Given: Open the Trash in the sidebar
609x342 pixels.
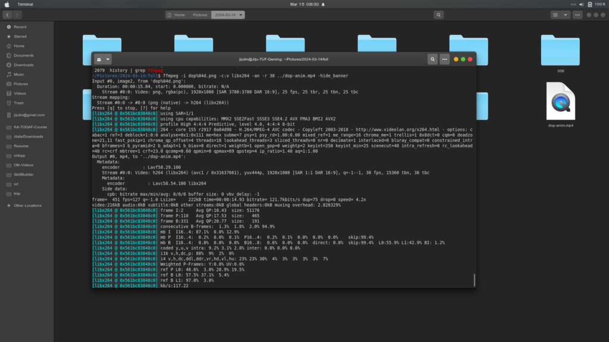Looking at the screenshot, I should coord(20,102).
